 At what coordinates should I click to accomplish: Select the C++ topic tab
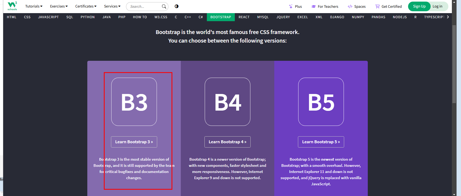(x=188, y=17)
